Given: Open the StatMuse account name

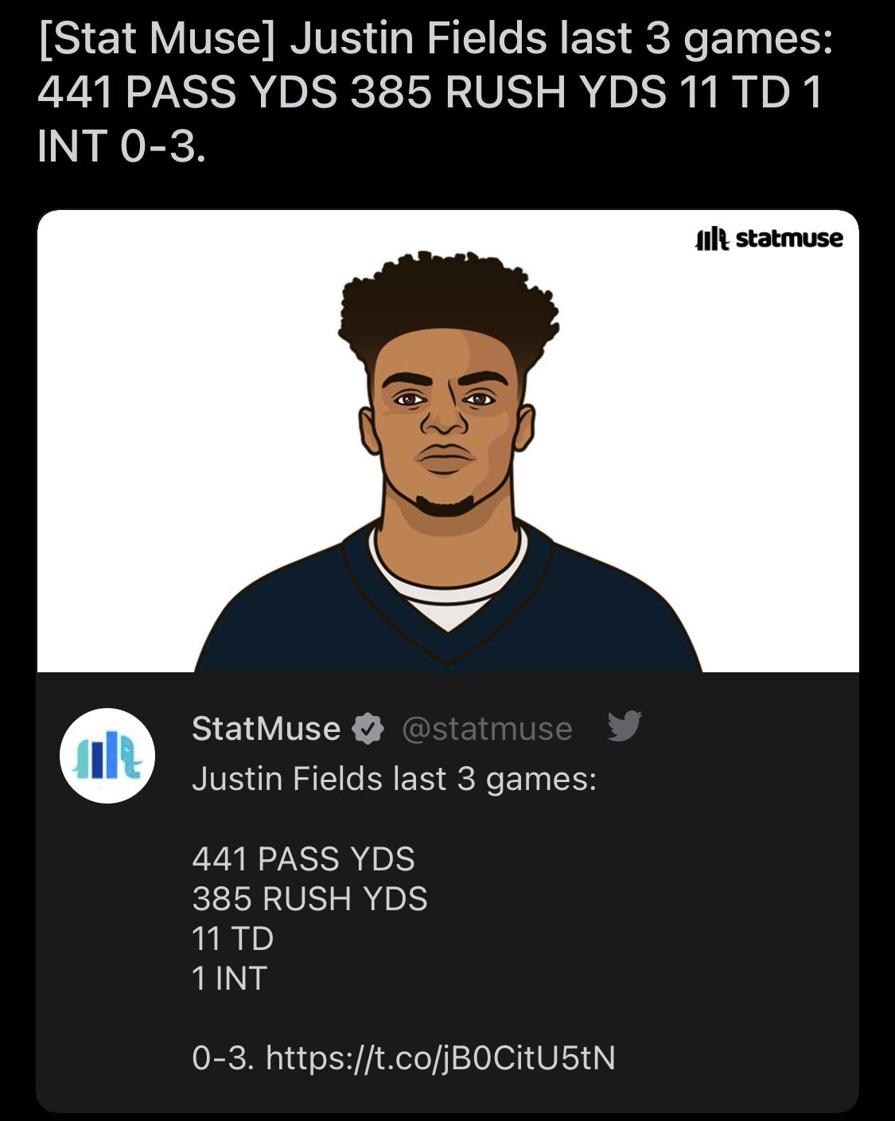Looking at the screenshot, I should (x=266, y=728).
